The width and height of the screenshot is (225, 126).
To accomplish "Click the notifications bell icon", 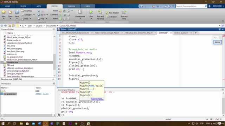I will [x=210, y=6].
